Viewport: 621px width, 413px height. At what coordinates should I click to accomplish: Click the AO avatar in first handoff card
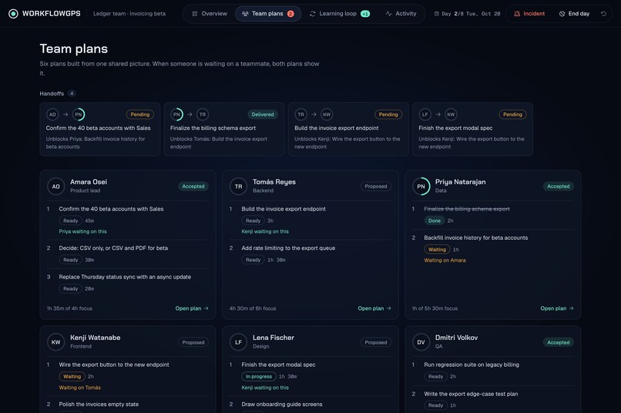[x=52, y=115]
